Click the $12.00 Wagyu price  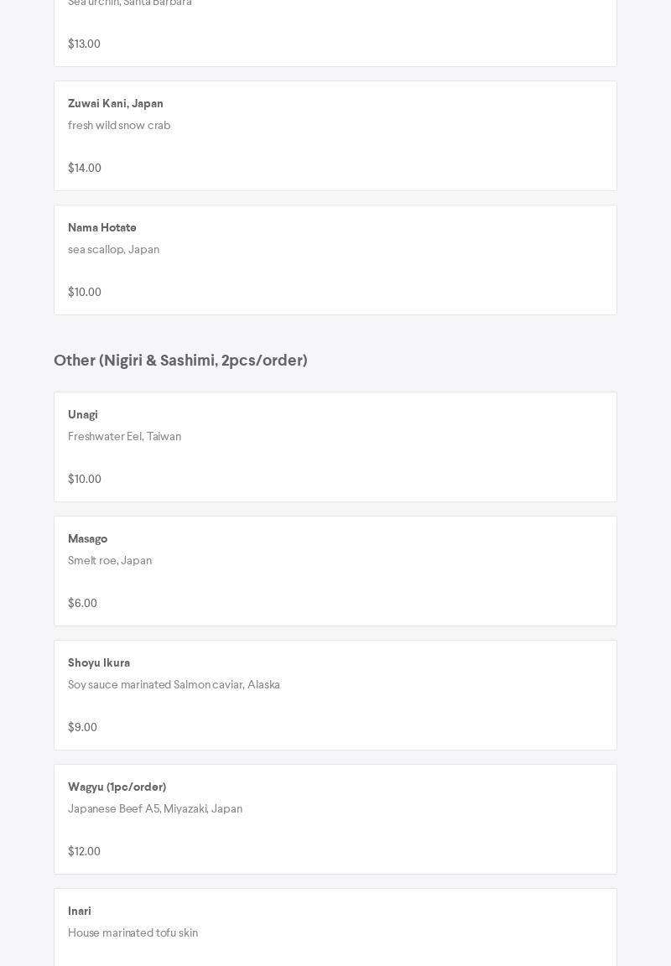84,852
